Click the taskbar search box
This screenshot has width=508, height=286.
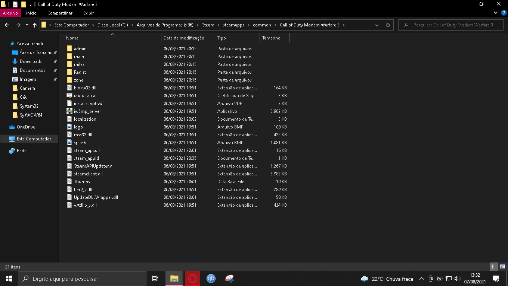[82, 279]
